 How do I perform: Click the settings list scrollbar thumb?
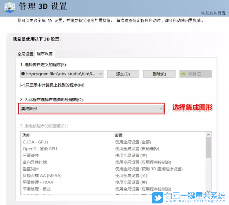(x=209, y=148)
